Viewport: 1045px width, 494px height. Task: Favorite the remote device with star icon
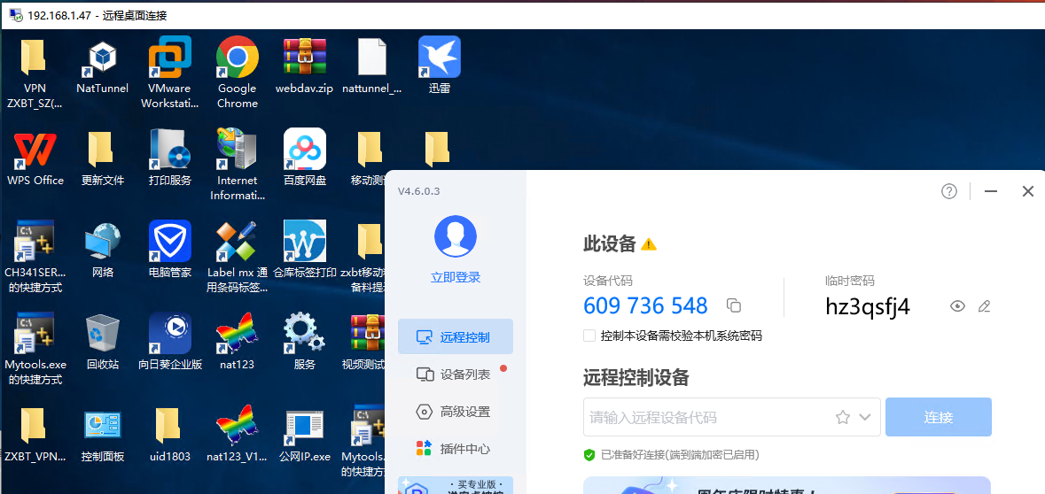pos(843,417)
